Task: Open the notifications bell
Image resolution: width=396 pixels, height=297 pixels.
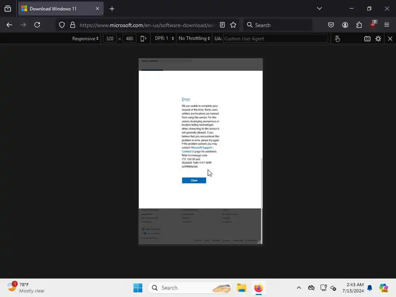Action: click(370, 288)
